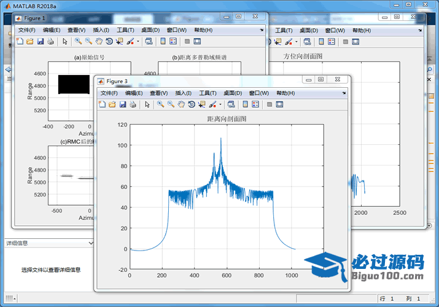Viewport: 439px width, 307px height.
Task: Open brush color dropdown arrow in Figure 3
Action: click(220, 104)
